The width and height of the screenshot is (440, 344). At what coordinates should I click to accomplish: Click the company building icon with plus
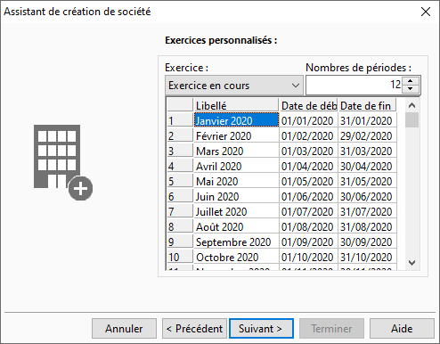(63, 162)
